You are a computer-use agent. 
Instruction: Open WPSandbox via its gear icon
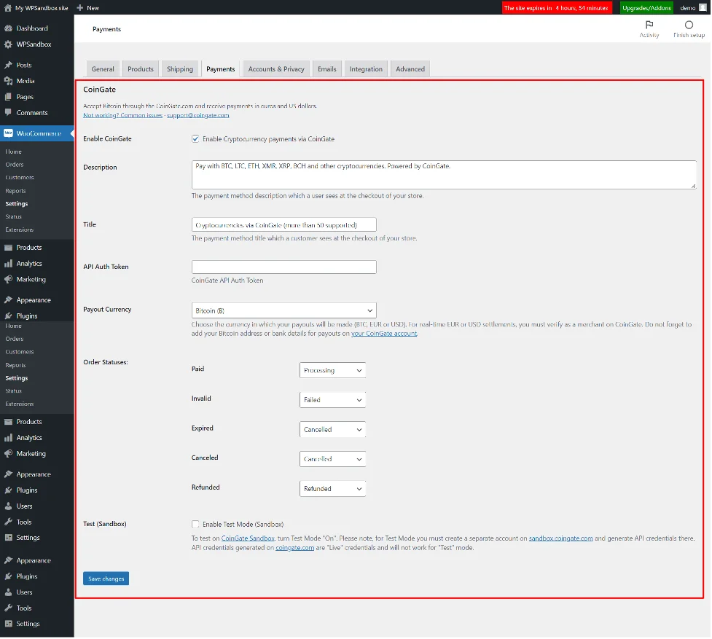[8, 44]
